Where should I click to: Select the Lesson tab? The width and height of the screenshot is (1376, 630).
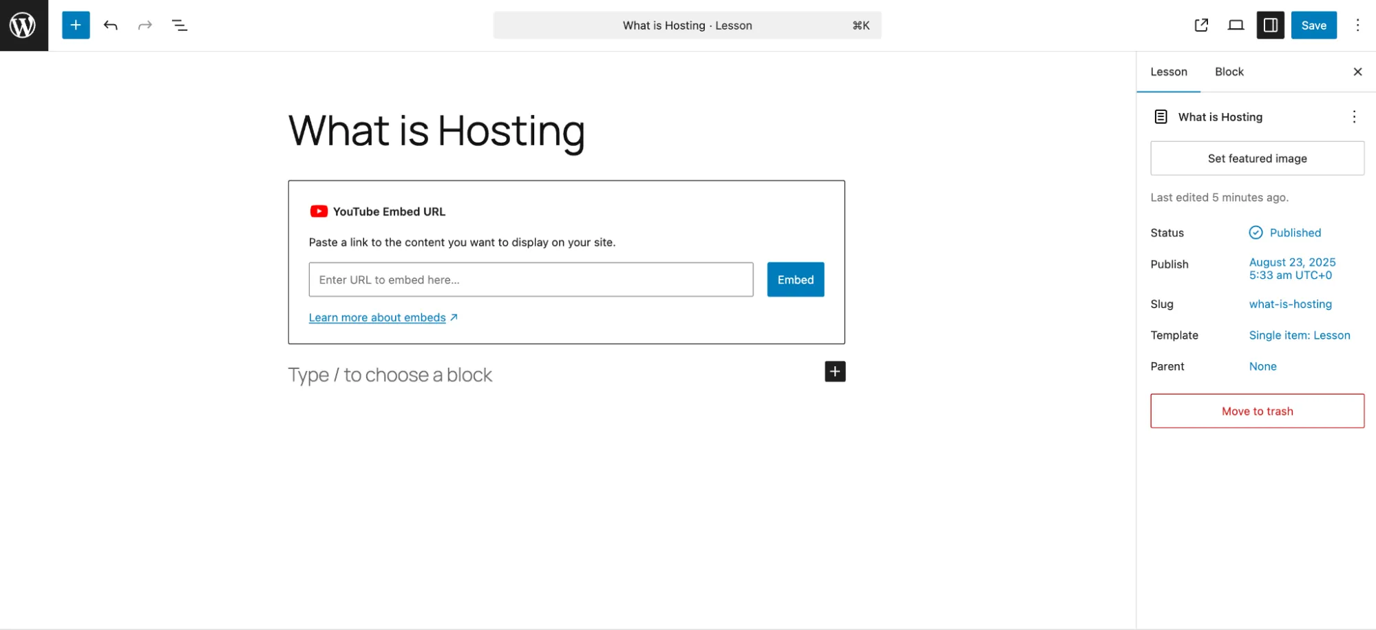pyautogui.click(x=1168, y=72)
